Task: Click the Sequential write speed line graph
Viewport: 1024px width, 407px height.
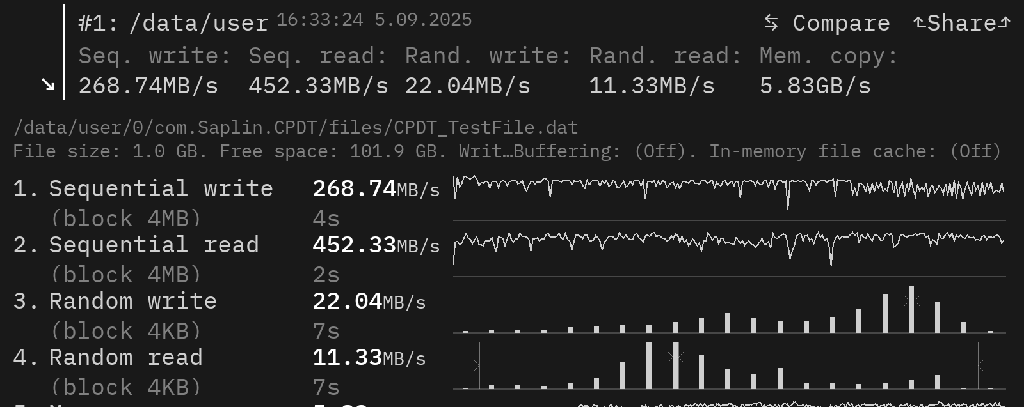Action: pos(728,189)
